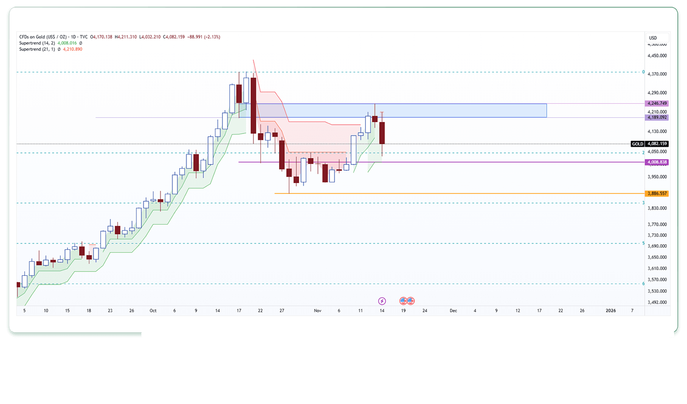The width and height of the screenshot is (687, 404).
Task: Click the purple 4,008.838 price label
Action: (657, 162)
